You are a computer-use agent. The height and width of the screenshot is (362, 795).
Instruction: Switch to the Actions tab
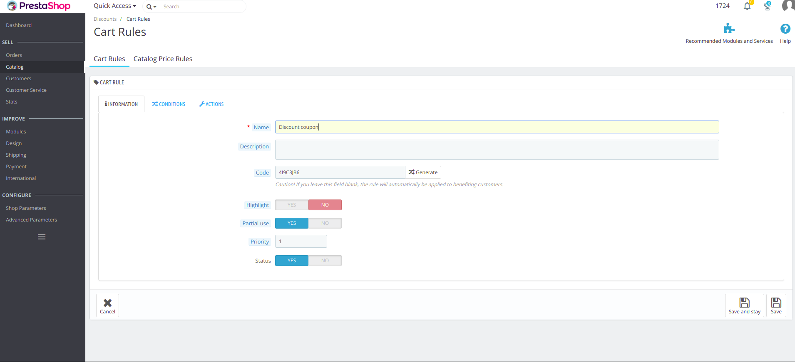[x=211, y=104]
